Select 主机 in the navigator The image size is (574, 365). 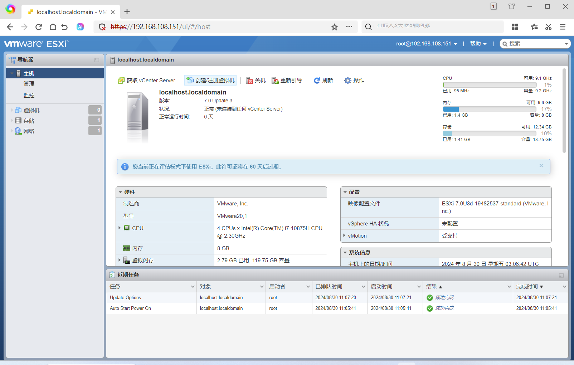(x=55, y=73)
